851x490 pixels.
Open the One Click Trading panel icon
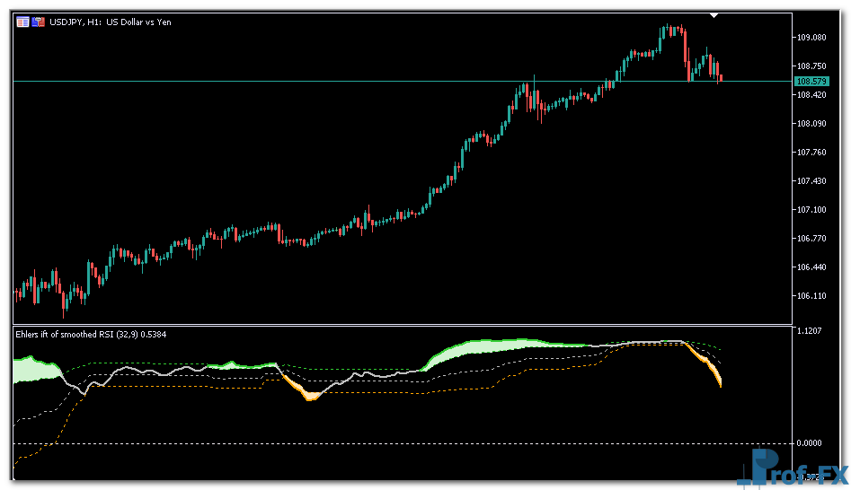pos(22,22)
